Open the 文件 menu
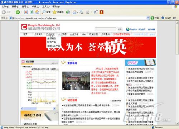The width and height of the screenshot is (179, 129). tap(5, 6)
